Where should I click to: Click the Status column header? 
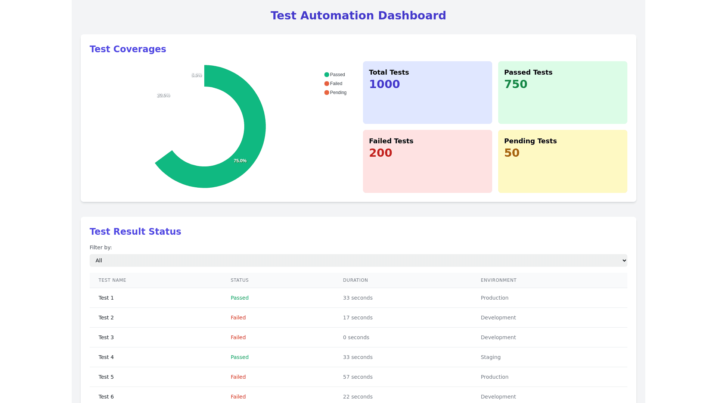239,280
